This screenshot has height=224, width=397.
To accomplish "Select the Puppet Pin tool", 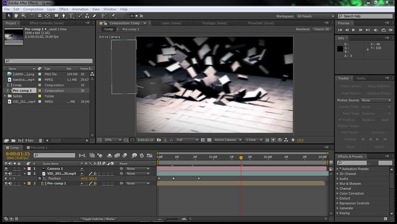I will tap(113, 16).
